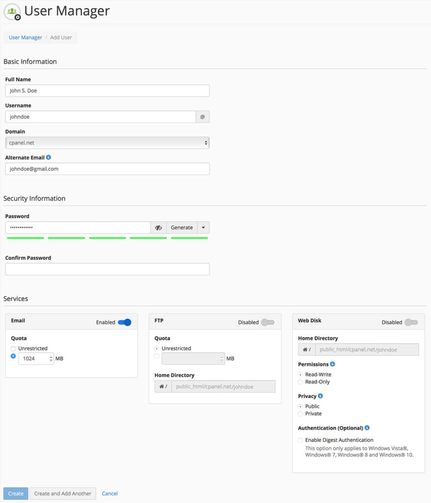
Task: Enable the FTP service toggle
Action: coord(268,322)
